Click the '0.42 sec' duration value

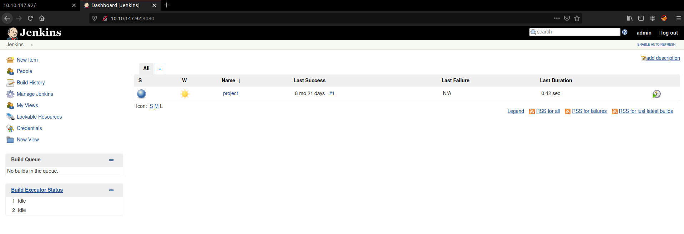[x=550, y=93]
